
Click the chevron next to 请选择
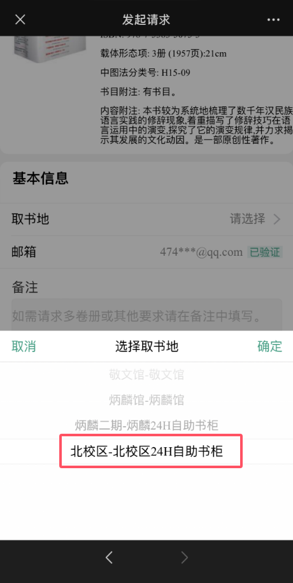click(276, 219)
